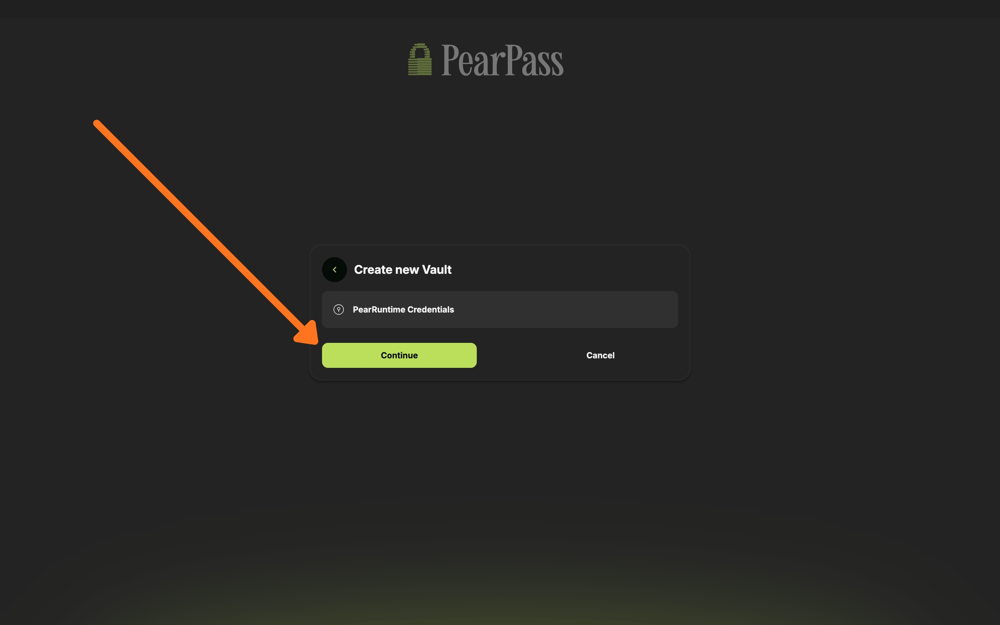Image resolution: width=1000 pixels, height=625 pixels.
Task: Click the PearPass padlock logo
Action: click(420, 59)
